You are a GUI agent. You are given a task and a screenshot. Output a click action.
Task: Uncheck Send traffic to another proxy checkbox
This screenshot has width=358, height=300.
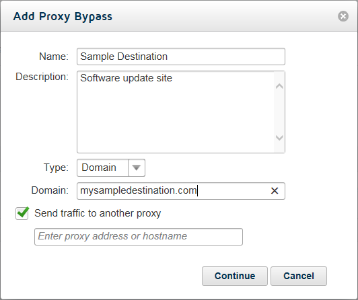click(x=22, y=213)
